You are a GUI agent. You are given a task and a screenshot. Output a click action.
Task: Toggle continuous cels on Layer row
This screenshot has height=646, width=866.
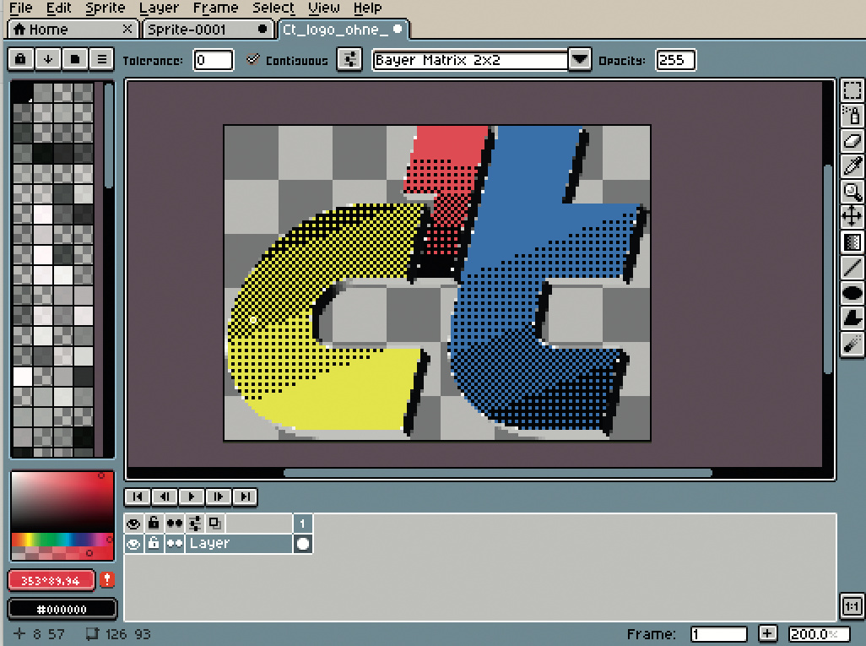[x=175, y=544]
